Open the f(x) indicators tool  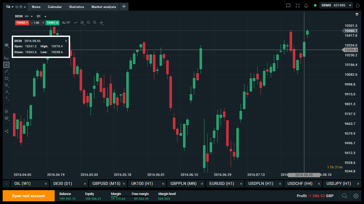pyautogui.click(x=6, y=58)
